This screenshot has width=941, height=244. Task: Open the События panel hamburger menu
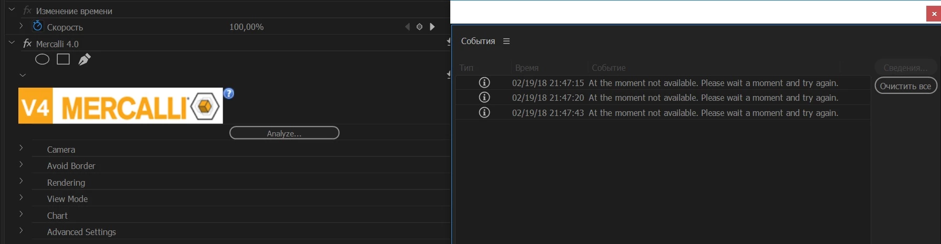pos(506,41)
